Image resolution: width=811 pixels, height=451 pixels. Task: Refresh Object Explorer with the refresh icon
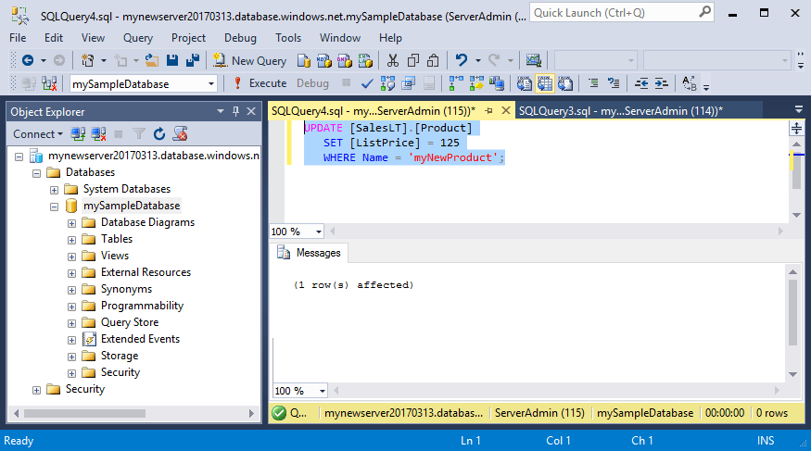point(159,134)
